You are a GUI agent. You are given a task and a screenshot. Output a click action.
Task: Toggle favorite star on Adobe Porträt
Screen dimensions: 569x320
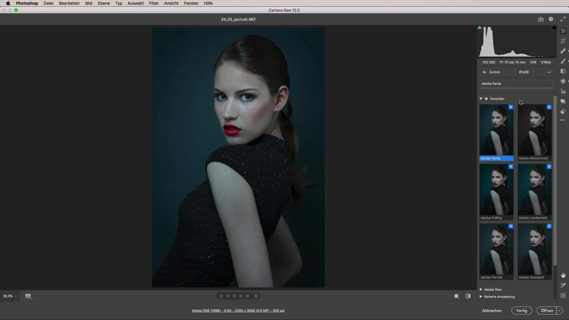(511, 226)
